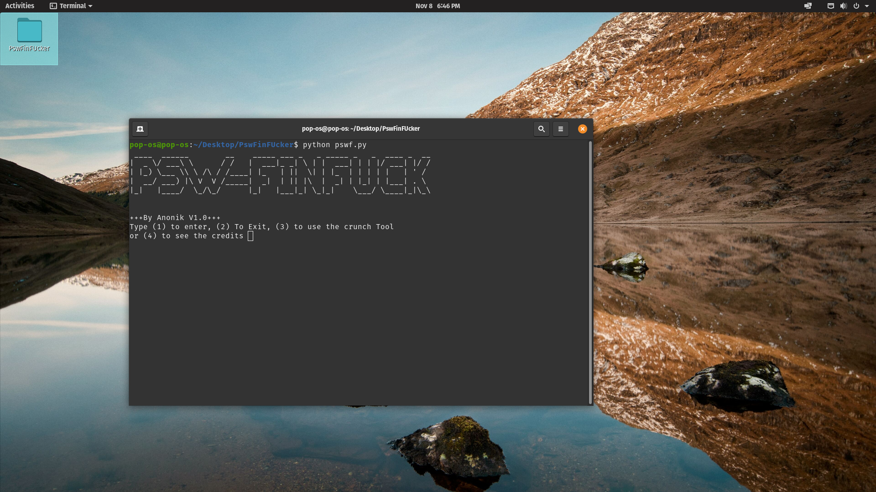Click the python pswf.py command text
The image size is (876, 492).
click(334, 145)
